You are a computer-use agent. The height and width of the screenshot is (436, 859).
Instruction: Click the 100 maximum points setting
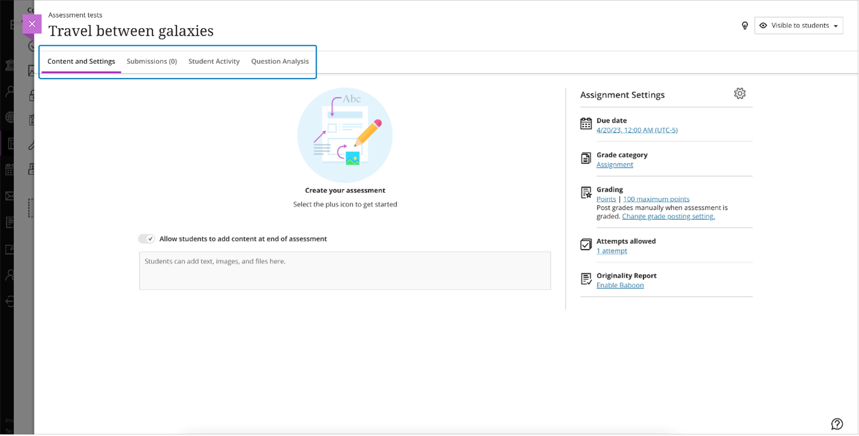(656, 198)
